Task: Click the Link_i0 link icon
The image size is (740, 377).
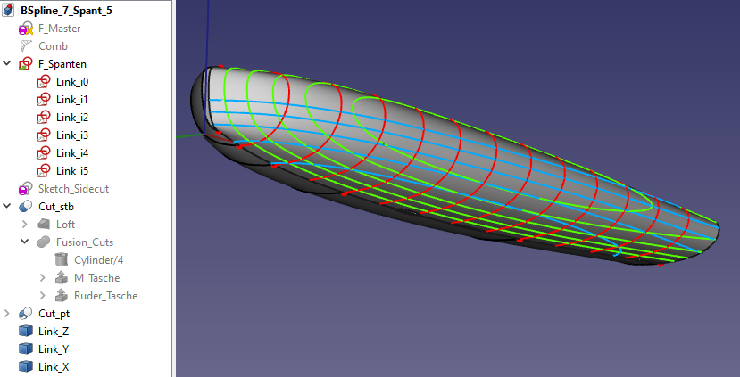Action: [44, 82]
